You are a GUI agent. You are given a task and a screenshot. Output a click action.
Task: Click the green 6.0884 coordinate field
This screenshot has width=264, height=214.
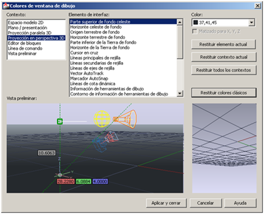click(x=84, y=181)
